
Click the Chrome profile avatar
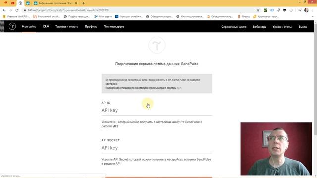click(306, 10)
